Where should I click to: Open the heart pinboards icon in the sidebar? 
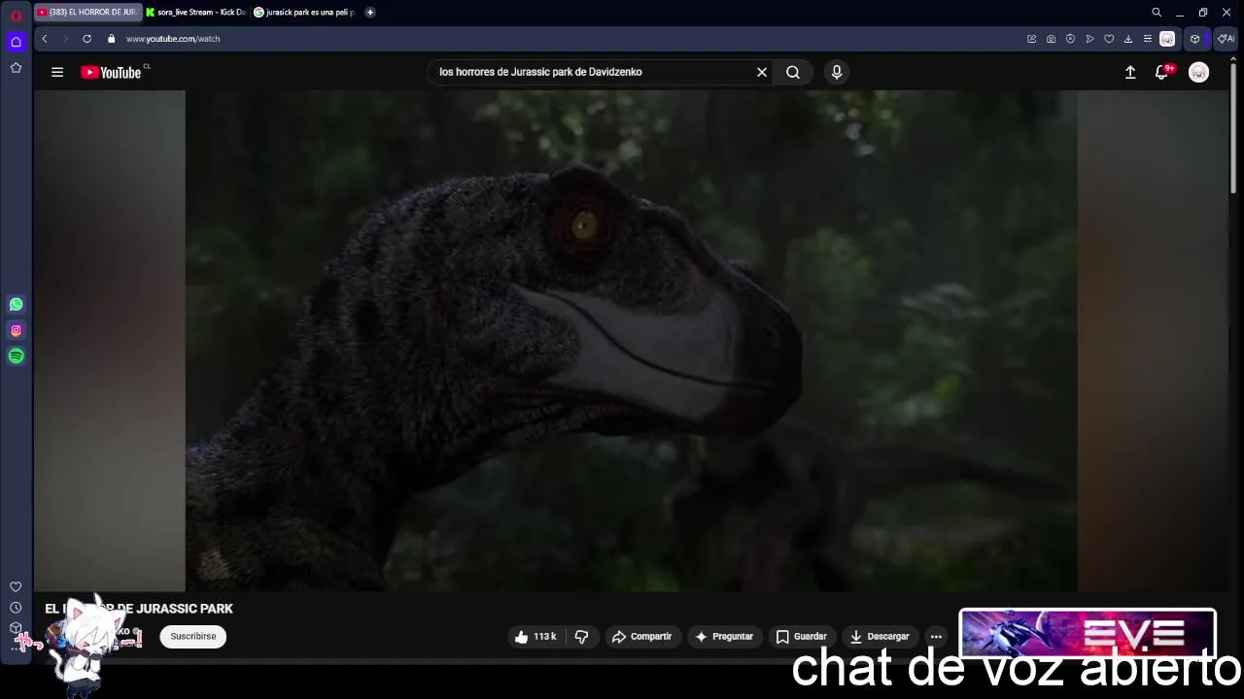(x=16, y=586)
